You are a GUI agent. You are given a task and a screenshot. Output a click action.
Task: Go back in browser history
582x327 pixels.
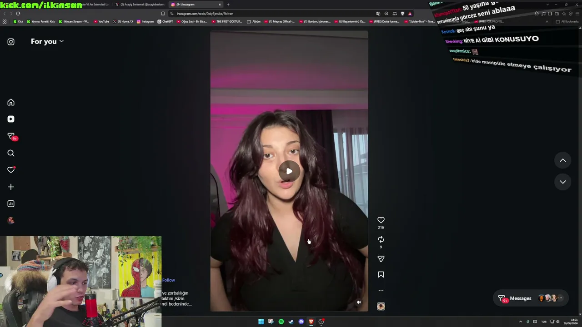pyautogui.click(x=5, y=14)
